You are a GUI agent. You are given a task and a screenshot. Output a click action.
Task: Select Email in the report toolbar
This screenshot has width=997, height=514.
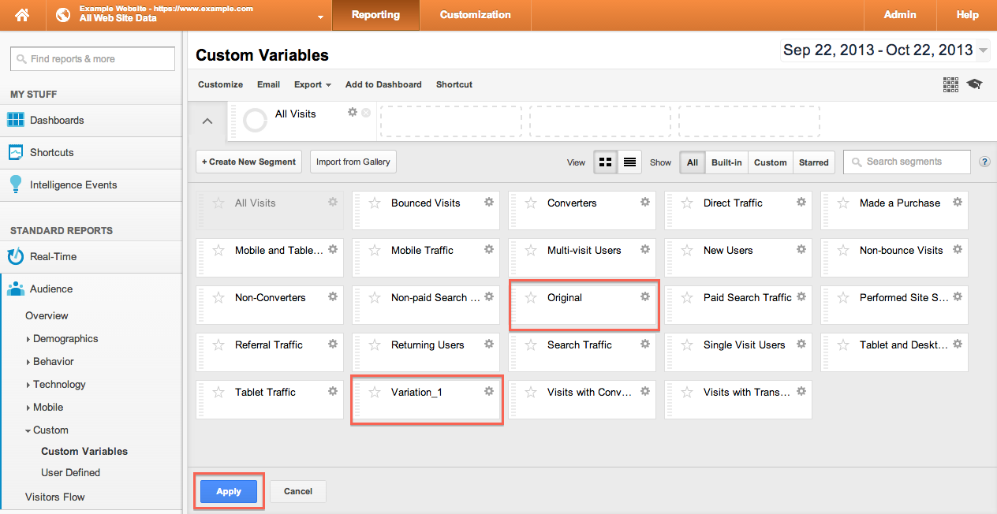pos(268,84)
